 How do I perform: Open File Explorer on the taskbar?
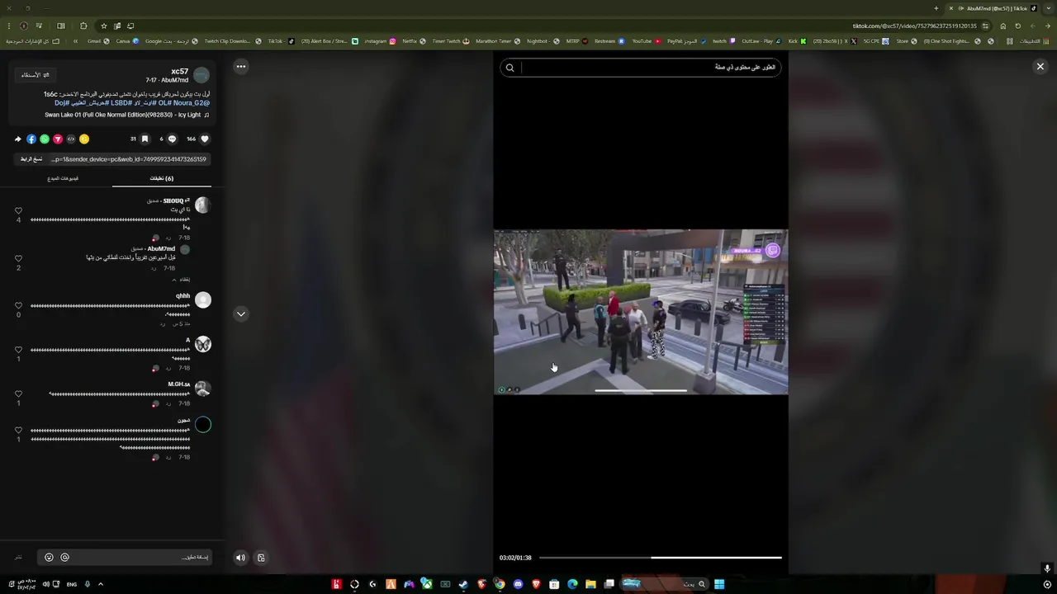590,584
